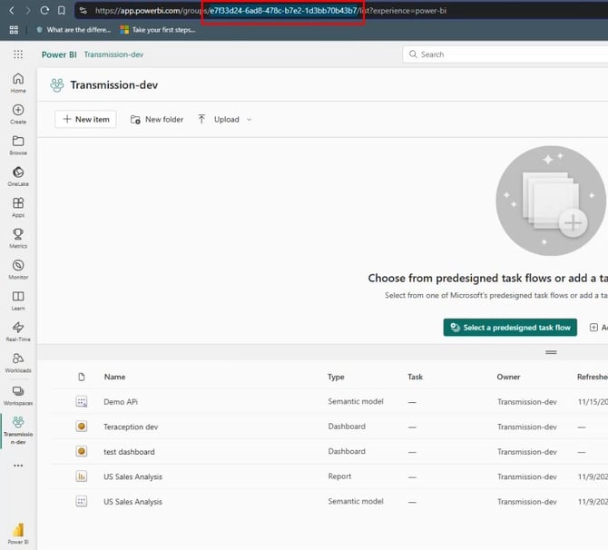Click the Create plus icon
608x550 pixels.
(x=18, y=114)
